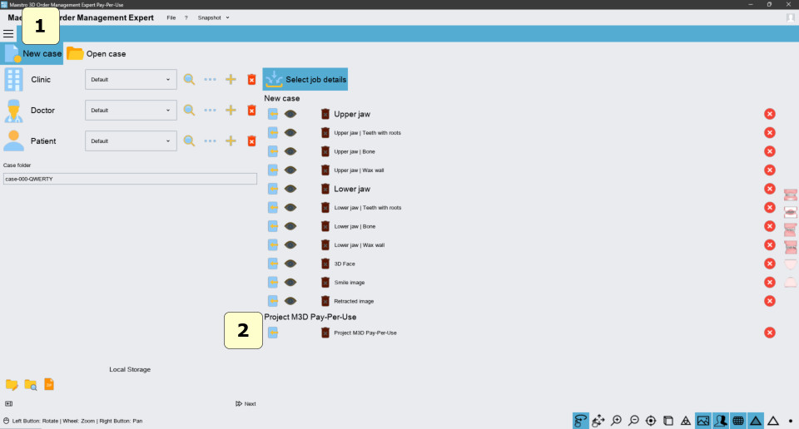Open the Clinic more options dots
Screen dimensions: 799x429
210,79
